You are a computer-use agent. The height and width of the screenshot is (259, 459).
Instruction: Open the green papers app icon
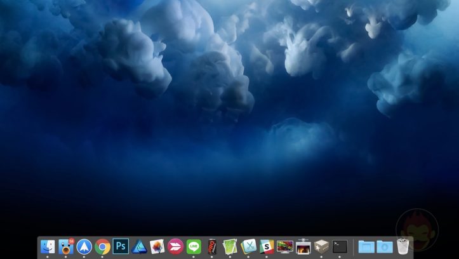[230, 247]
